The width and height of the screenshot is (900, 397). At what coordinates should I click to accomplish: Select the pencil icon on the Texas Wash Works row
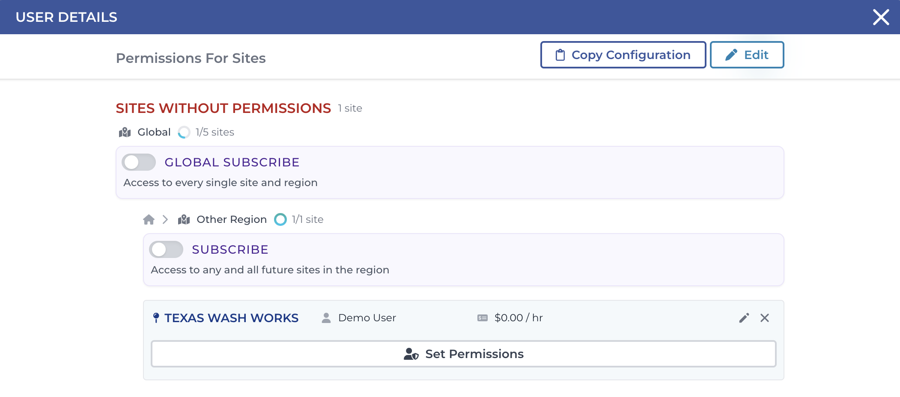tap(744, 318)
